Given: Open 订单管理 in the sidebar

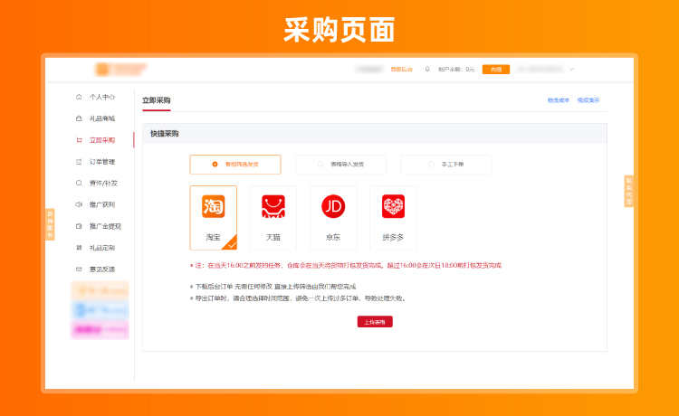Looking at the screenshot, I should (101, 162).
